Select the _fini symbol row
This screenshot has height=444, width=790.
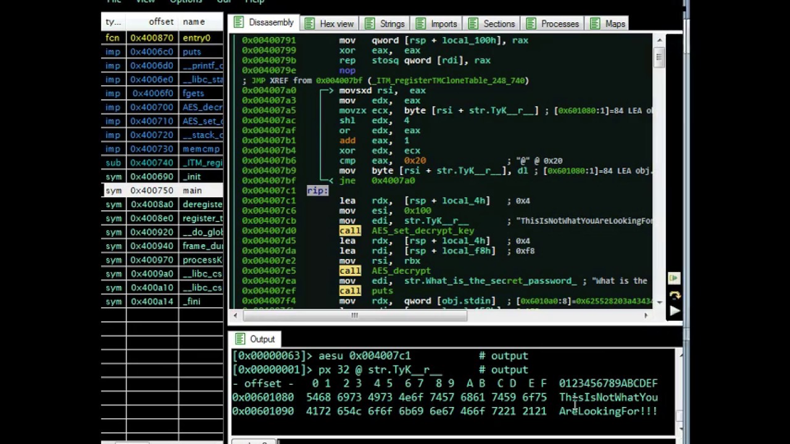[162, 302]
